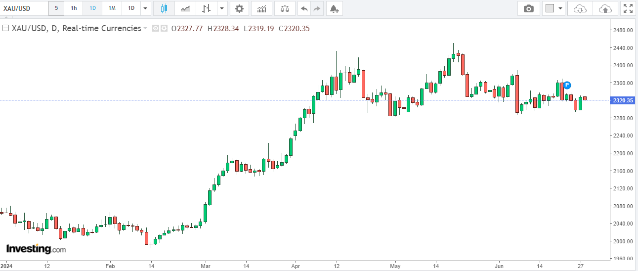The height and width of the screenshot is (271, 638).
Task: Select the 1h interval
Action: pyautogui.click(x=74, y=8)
